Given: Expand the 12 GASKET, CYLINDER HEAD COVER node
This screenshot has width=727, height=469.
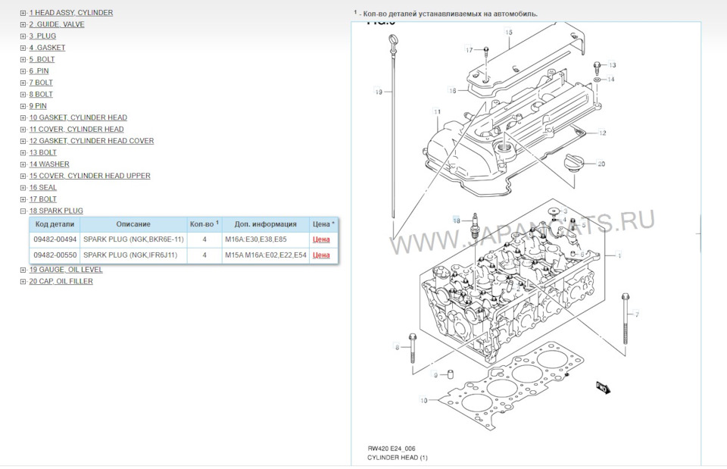Looking at the screenshot, I should pos(23,141).
